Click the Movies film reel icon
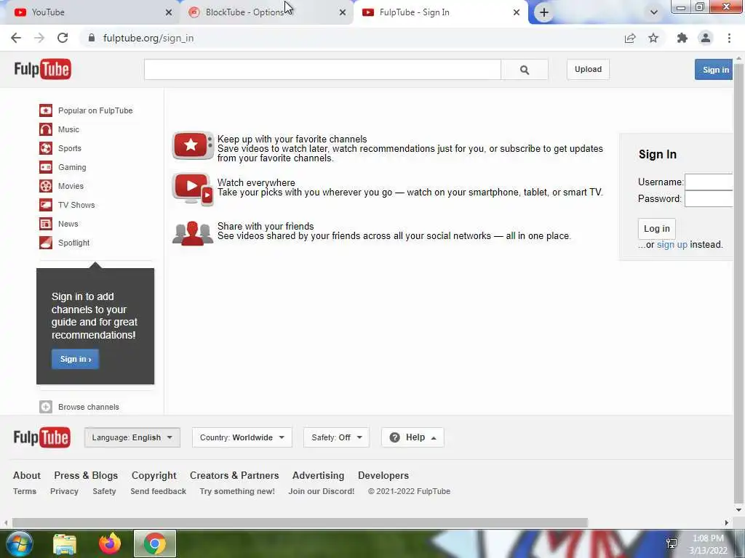Screen dimensions: 745x558 (46, 186)
